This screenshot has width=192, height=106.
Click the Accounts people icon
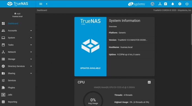click(x=3, y=31)
